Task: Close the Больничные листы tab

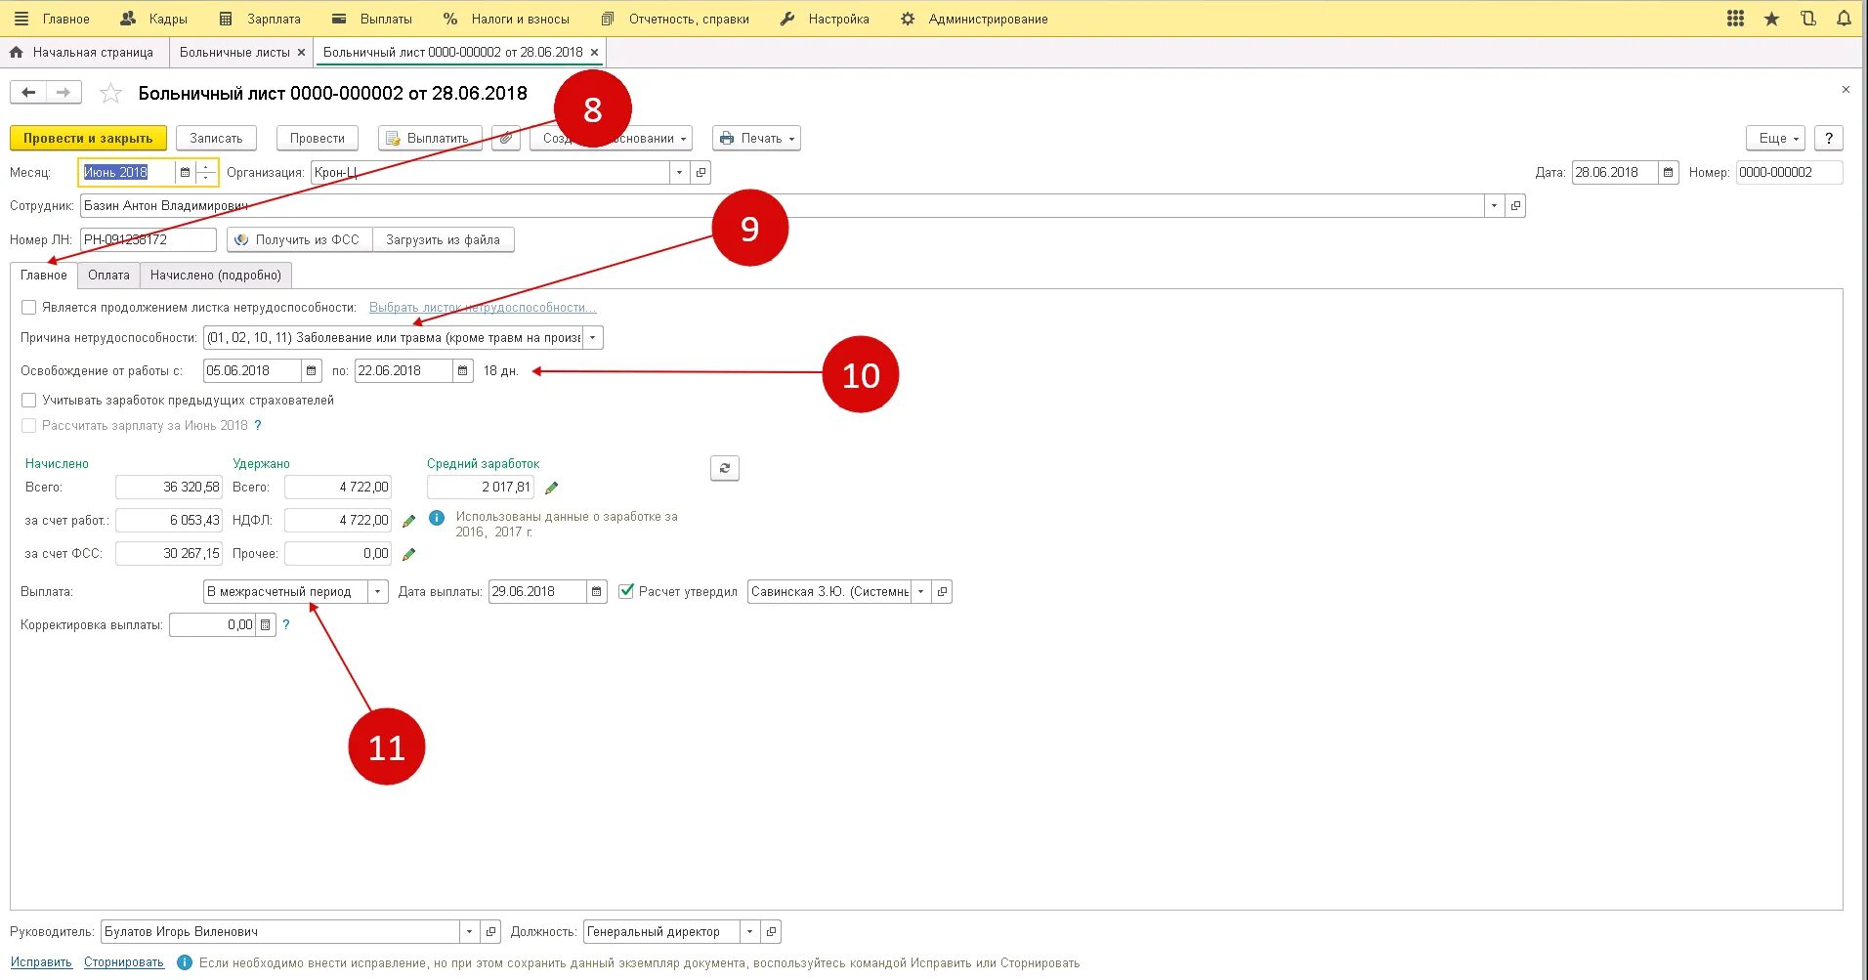Action: click(x=301, y=52)
